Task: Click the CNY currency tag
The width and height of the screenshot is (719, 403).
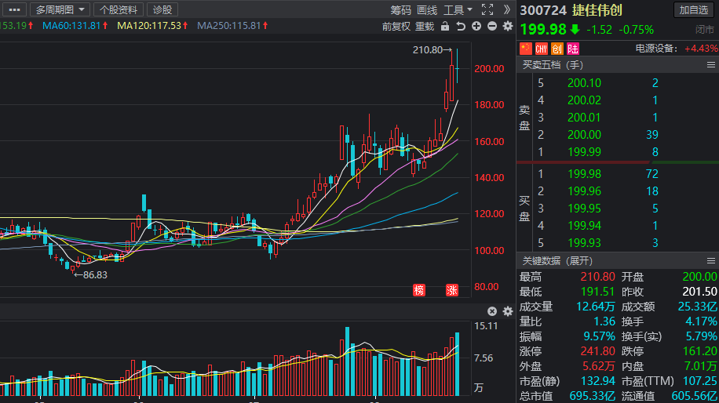Action: coord(541,49)
